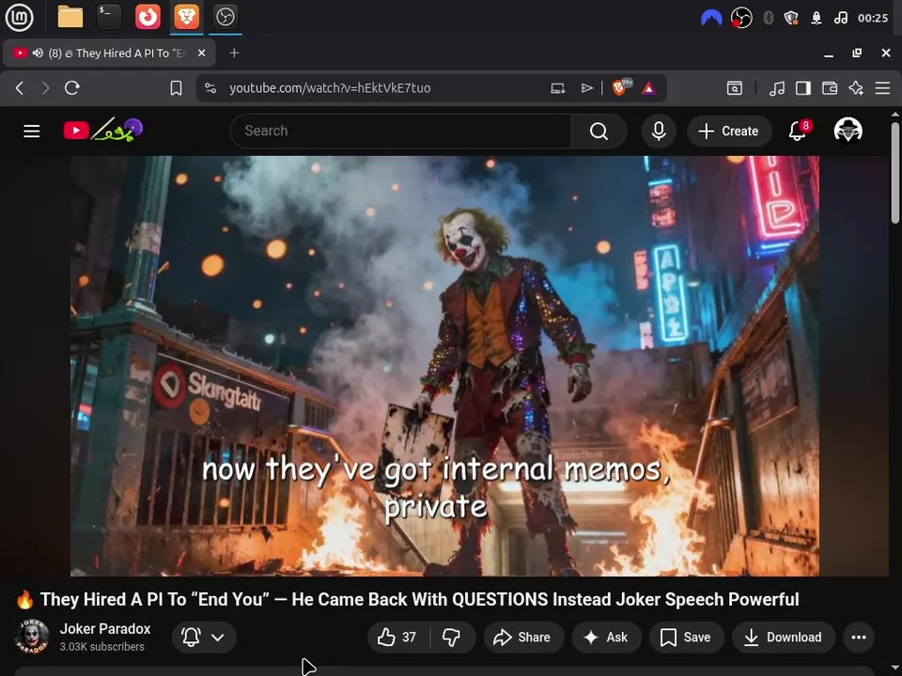This screenshot has height=676, width=902.
Task: Like the video with 37 likes
Action: 398,637
